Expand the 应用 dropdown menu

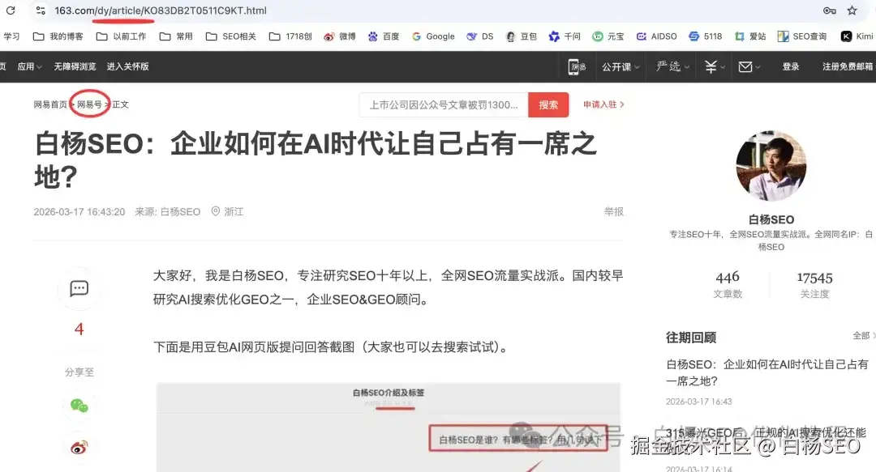(x=29, y=66)
